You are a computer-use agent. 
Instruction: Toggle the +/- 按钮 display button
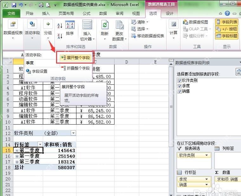point(227,29)
